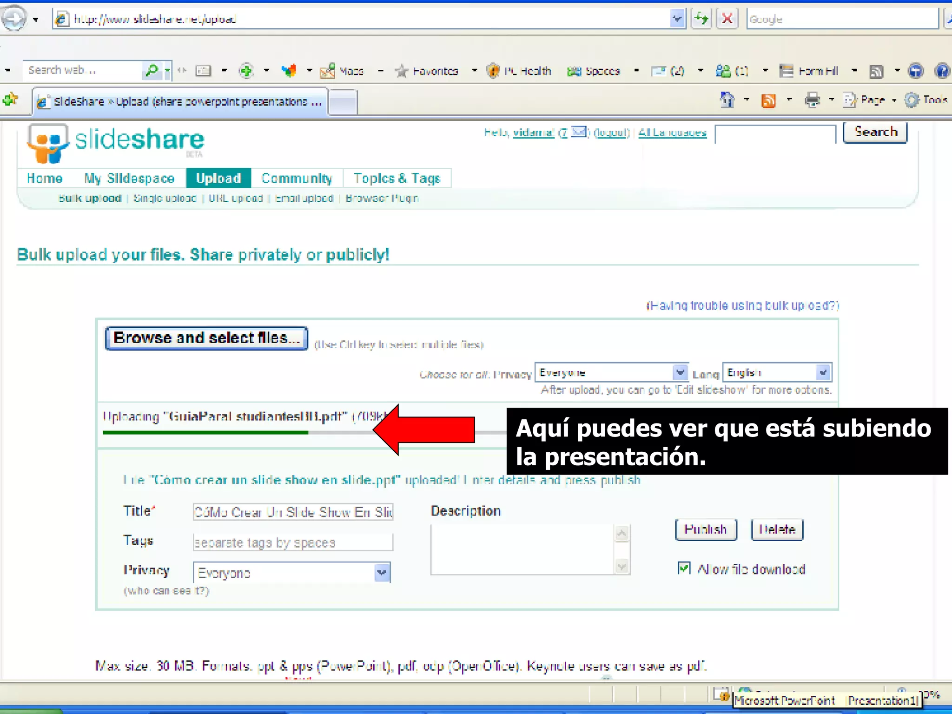Open the Email upload link
Viewport: 952px width, 714px height.
[304, 198]
